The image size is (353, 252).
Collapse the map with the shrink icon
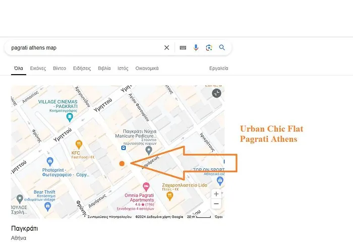216,93
